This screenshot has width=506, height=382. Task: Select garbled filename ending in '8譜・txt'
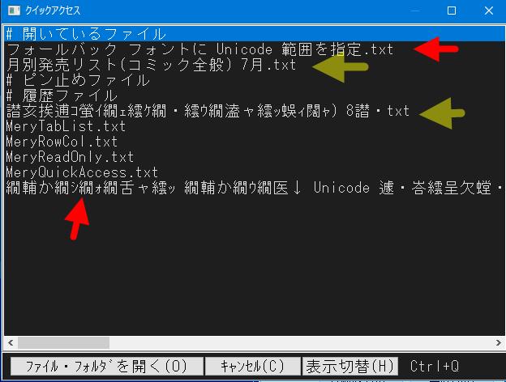pyautogui.click(x=207, y=111)
